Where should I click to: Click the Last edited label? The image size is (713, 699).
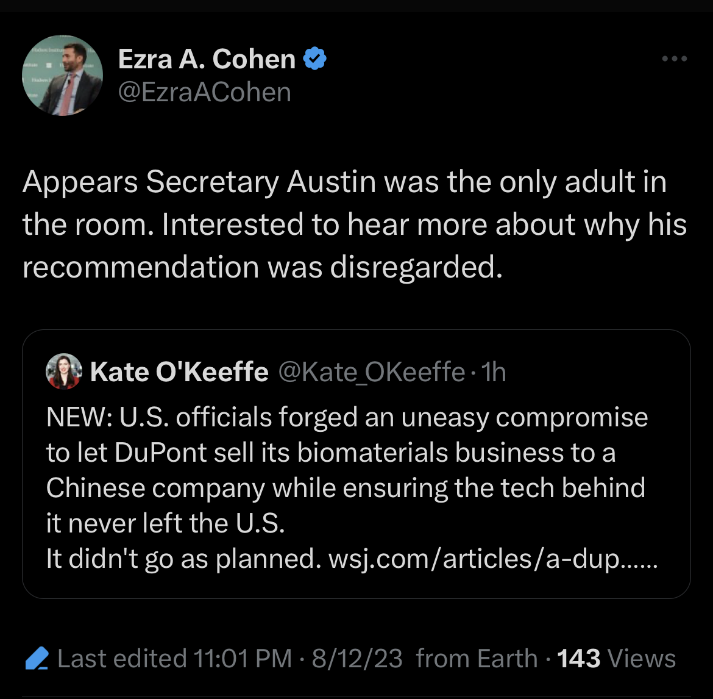(122, 659)
